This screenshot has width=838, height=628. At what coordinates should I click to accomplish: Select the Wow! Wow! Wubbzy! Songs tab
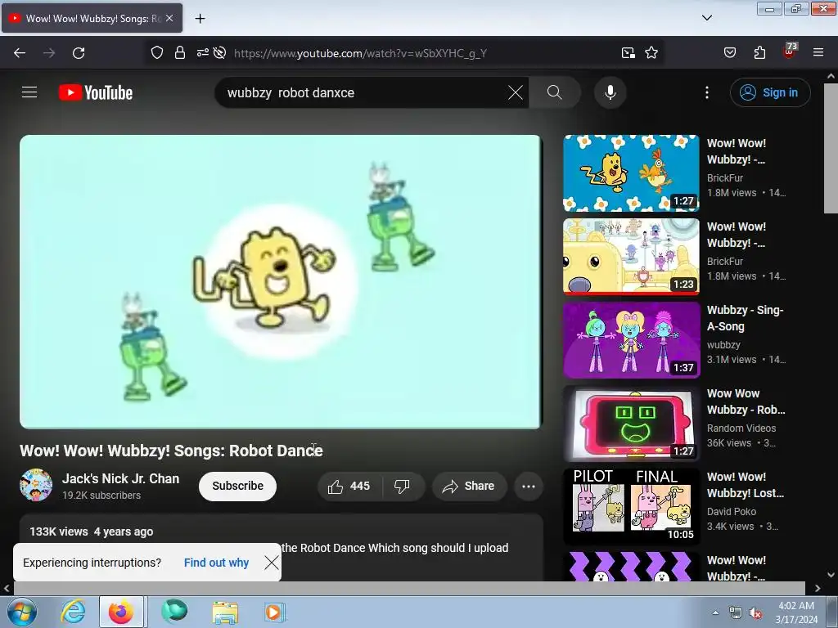(x=92, y=18)
